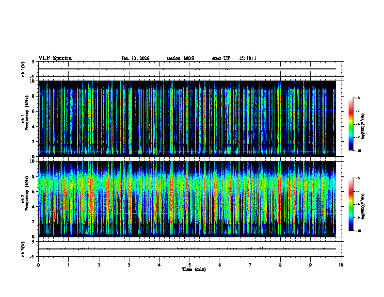Click time axis tick label "10"
384x297 pixels.
click(x=341, y=265)
